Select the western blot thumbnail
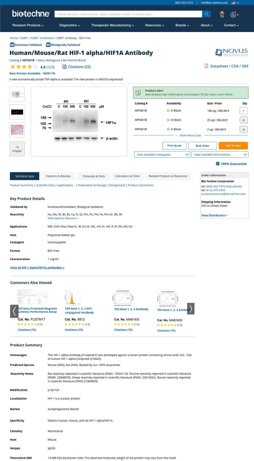 pos(17,94)
